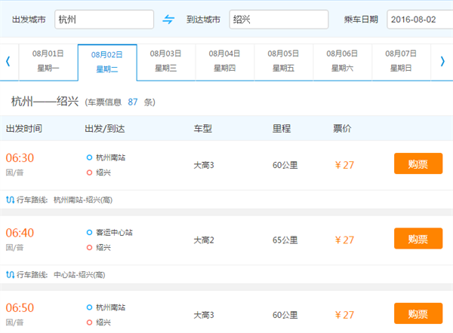Switch to 08月05日 星期五 tab

pyautogui.click(x=283, y=61)
